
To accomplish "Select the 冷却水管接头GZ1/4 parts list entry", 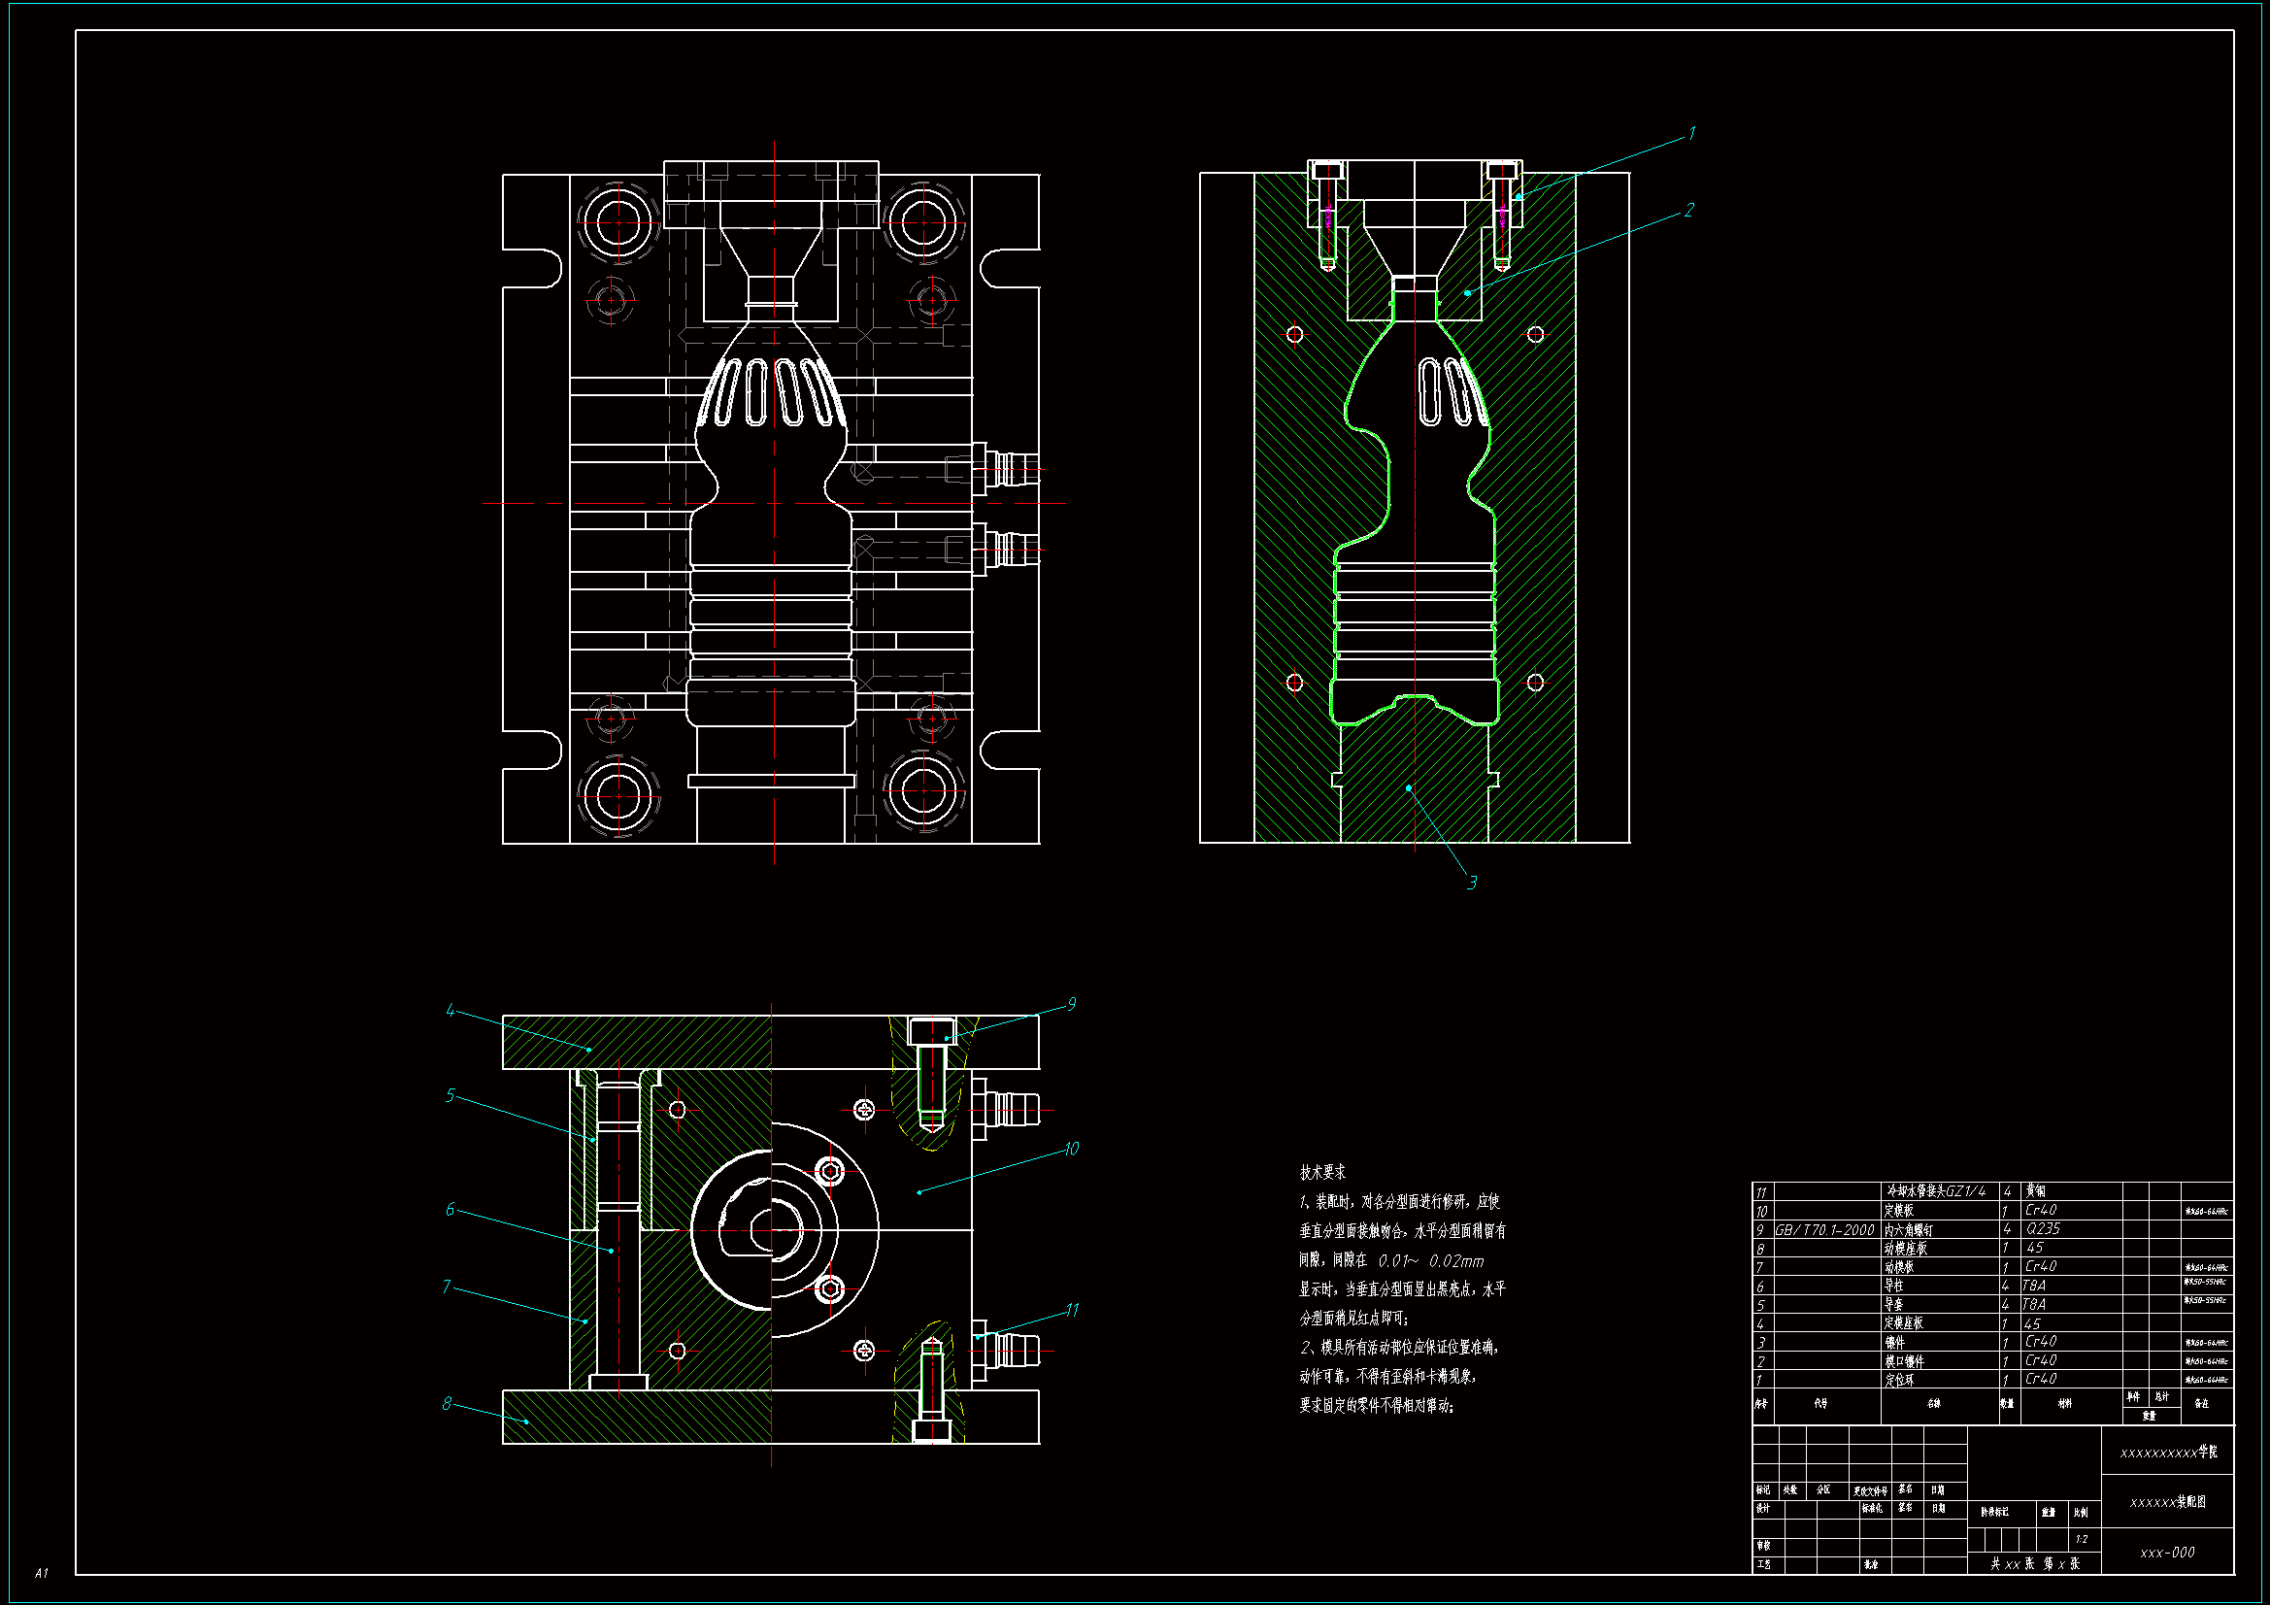I will (x=1936, y=1191).
